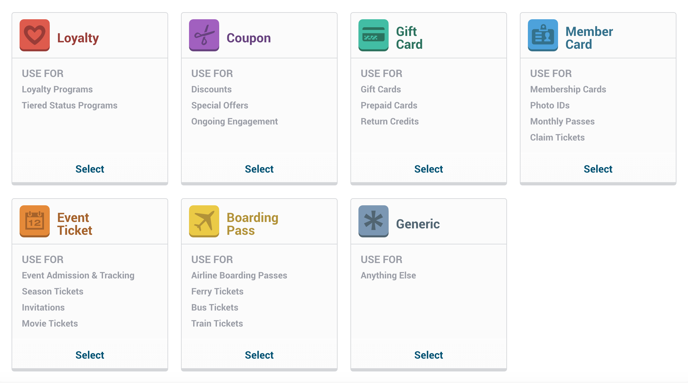The width and height of the screenshot is (688, 383).
Task: Select the Member Card pass type
Action: (598, 169)
